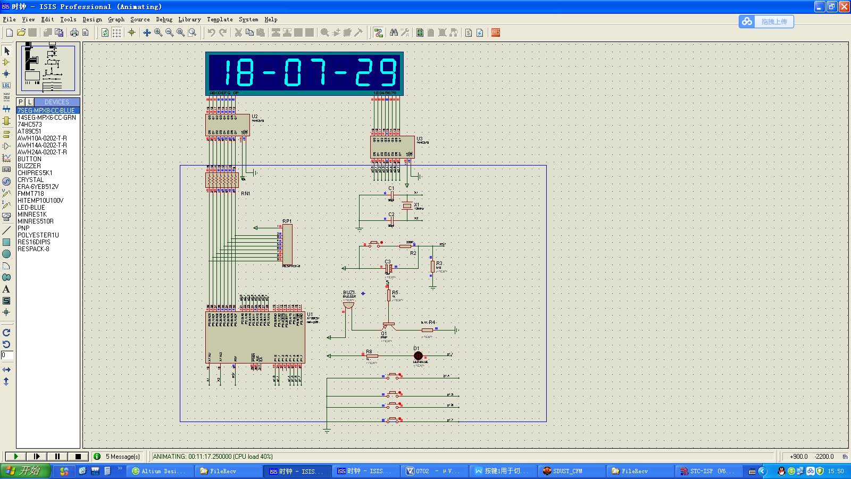Select the 2D Circle graphics tool
This screenshot has height=479, width=851.
(6, 254)
